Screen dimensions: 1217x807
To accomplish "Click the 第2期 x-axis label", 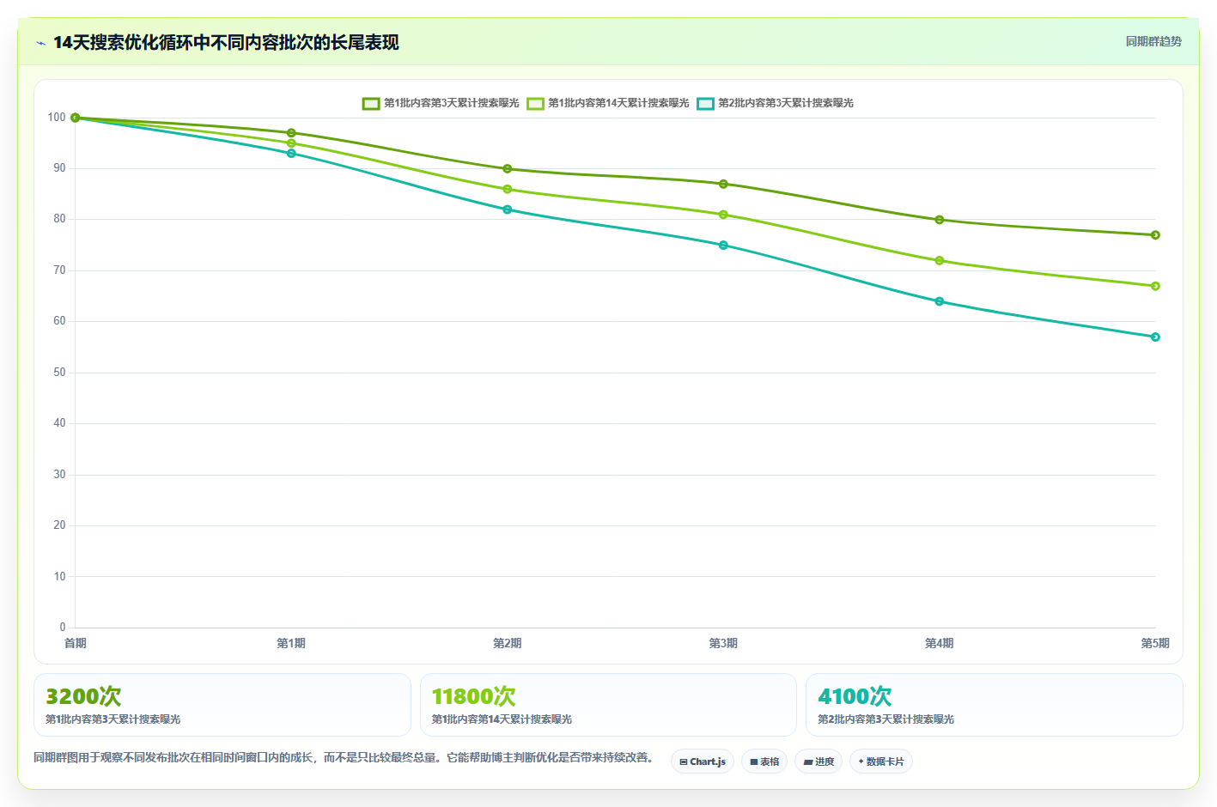I will tap(508, 643).
